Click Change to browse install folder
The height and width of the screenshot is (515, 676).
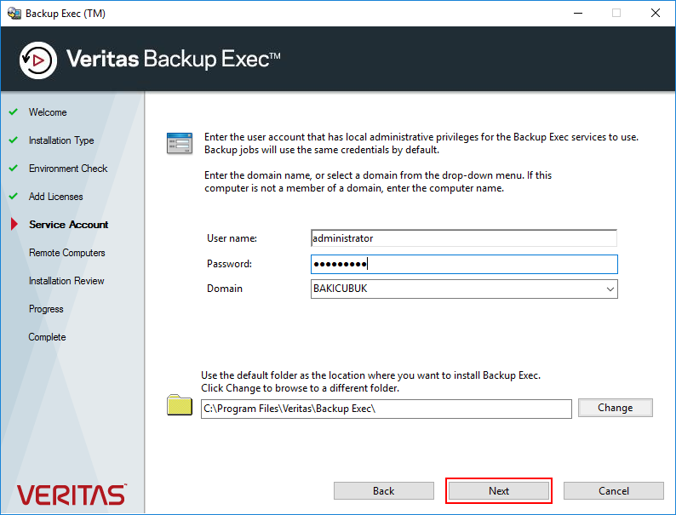pos(616,408)
